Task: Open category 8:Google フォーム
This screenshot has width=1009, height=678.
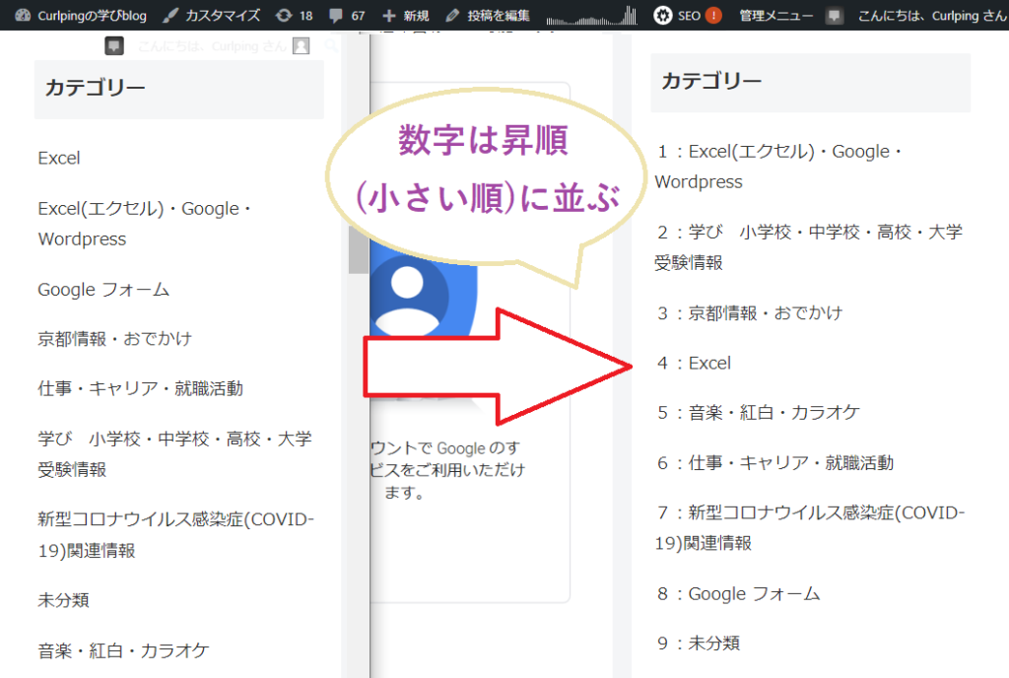Action: point(739,593)
